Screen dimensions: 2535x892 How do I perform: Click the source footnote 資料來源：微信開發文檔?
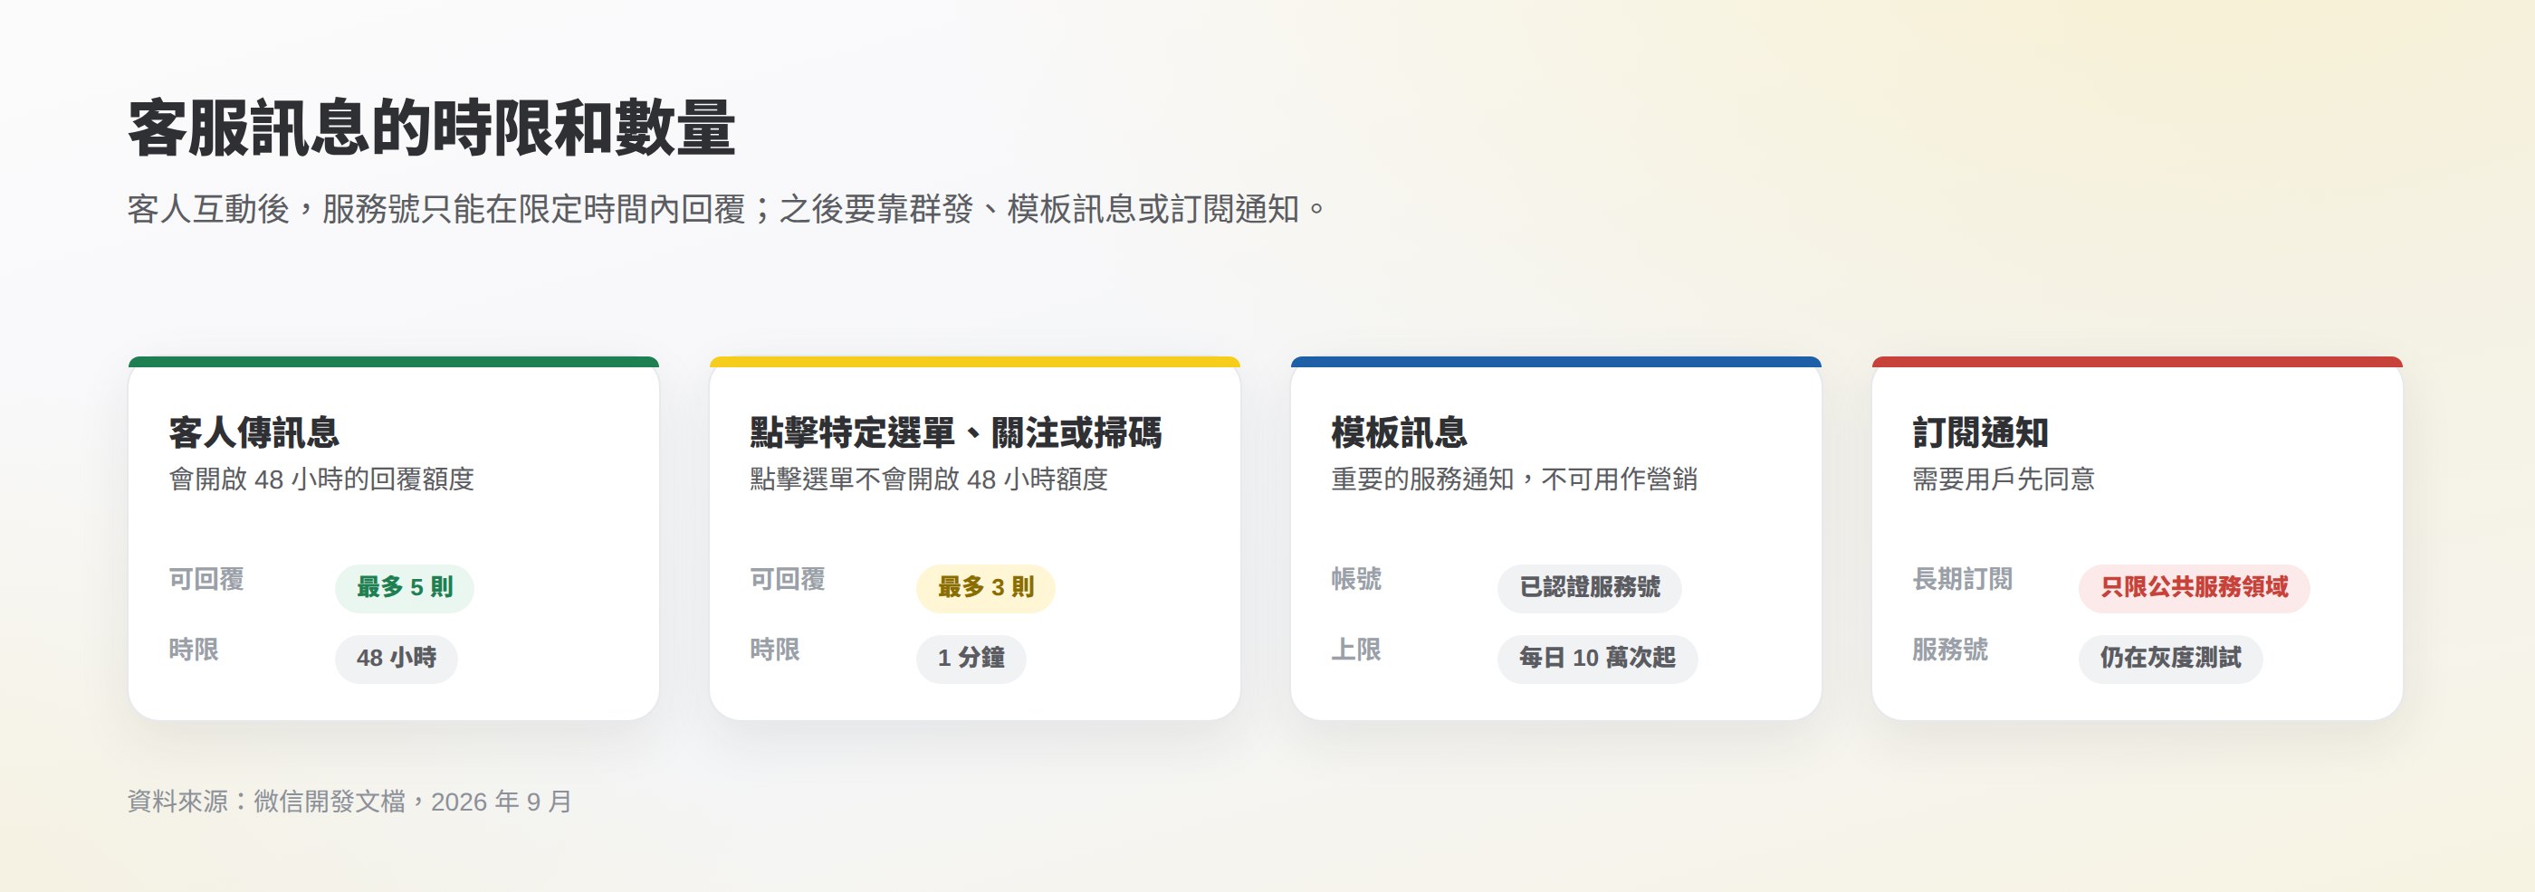pos(349,802)
